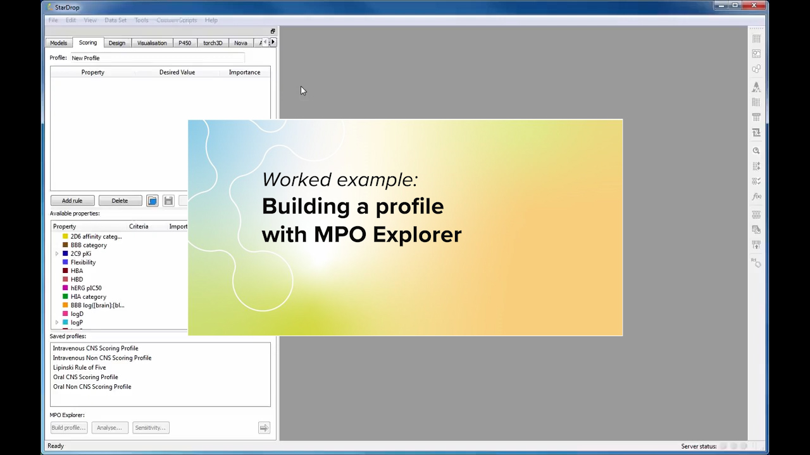Click the undock panel icon above the tabs

coord(272,31)
